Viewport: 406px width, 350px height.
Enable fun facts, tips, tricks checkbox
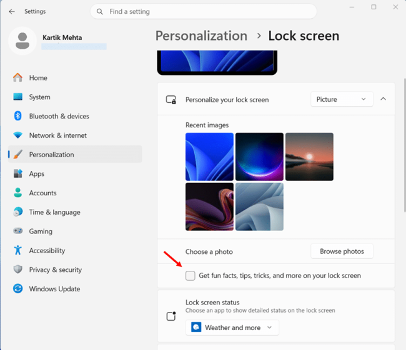pyautogui.click(x=191, y=276)
